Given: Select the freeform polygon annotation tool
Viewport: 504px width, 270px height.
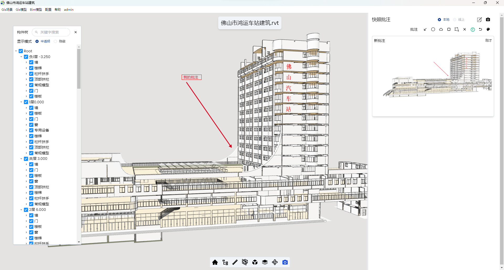Looking at the screenshot, I should tap(457, 29).
